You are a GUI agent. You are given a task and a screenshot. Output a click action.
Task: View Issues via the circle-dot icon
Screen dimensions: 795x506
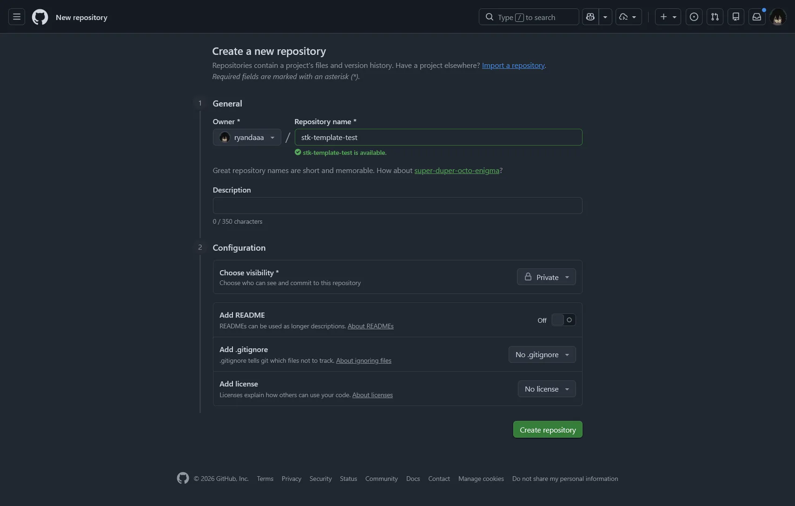694,17
